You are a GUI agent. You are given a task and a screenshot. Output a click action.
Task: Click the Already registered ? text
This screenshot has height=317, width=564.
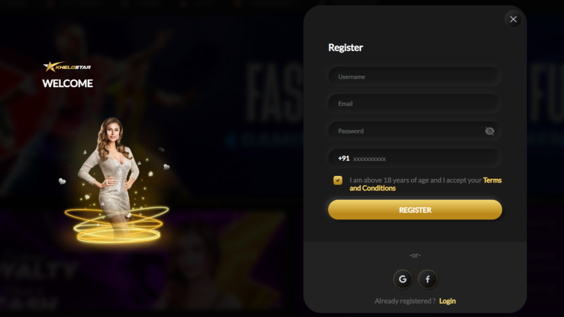pyautogui.click(x=405, y=301)
